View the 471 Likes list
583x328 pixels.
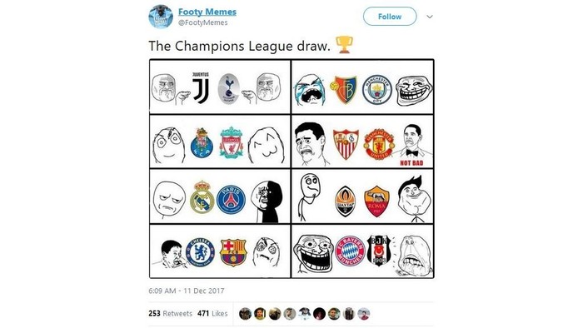pyautogui.click(x=212, y=314)
